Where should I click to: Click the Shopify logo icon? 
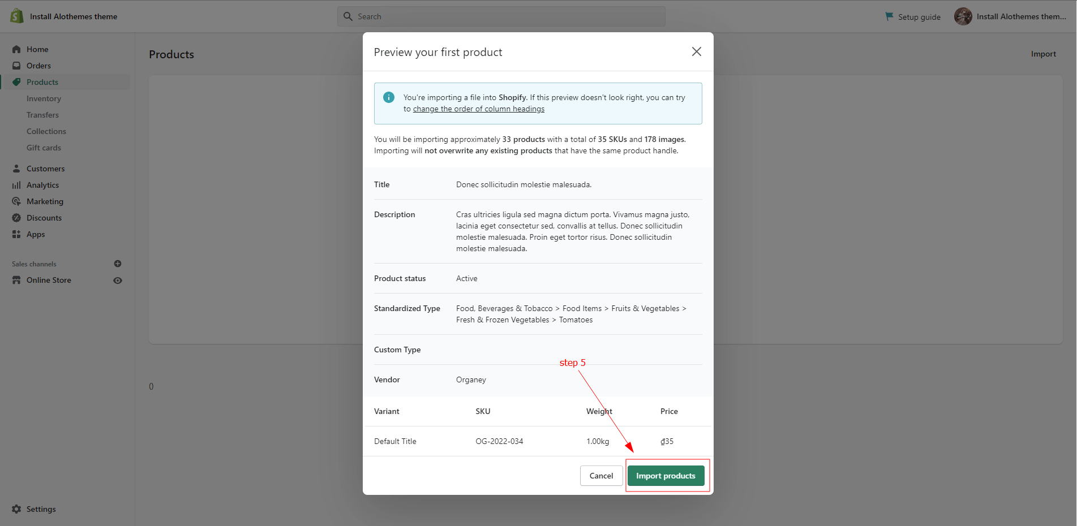pos(17,16)
